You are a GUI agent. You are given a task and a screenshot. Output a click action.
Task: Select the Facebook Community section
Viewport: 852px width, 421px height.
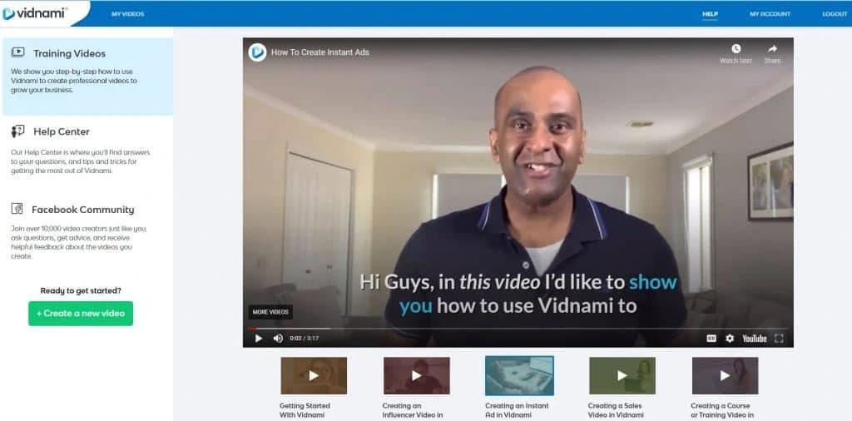point(82,210)
